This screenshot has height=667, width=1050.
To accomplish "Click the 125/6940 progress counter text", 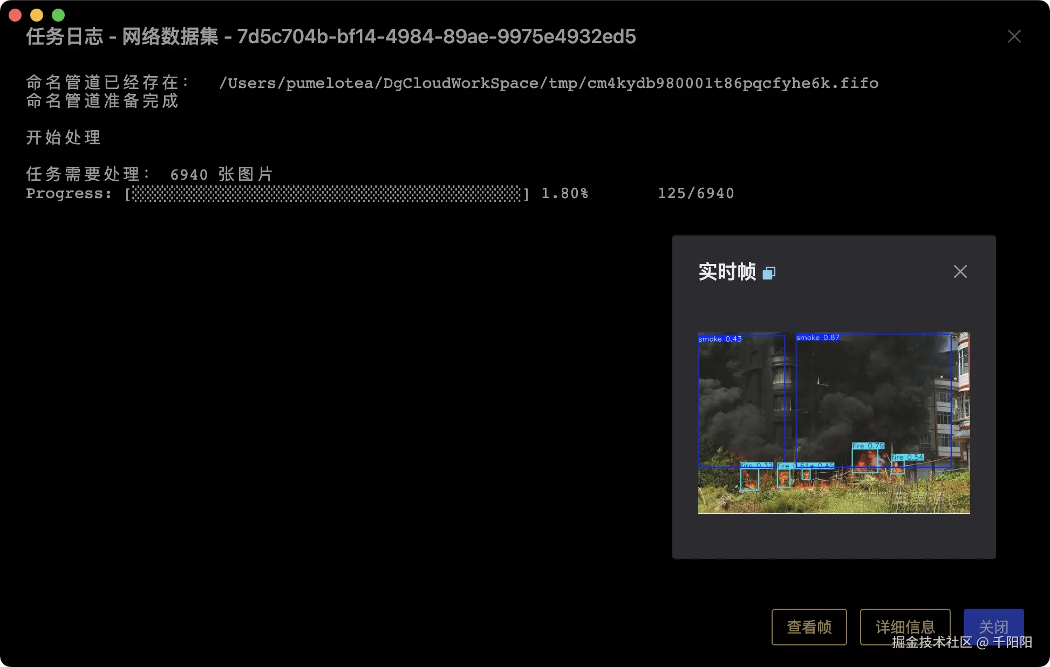I will (x=696, y=193).
